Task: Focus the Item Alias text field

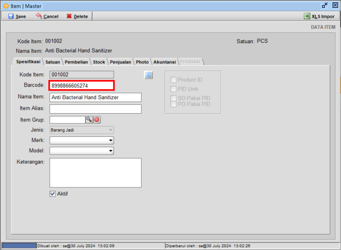Action: click(95, 109)
